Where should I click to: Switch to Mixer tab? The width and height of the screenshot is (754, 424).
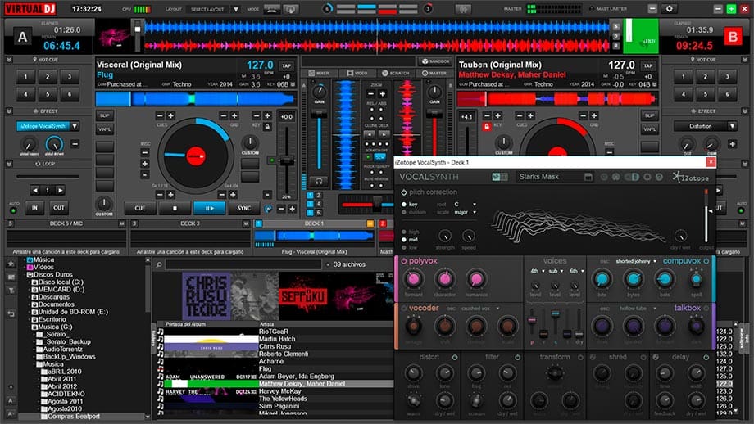(x=320, y=74)
